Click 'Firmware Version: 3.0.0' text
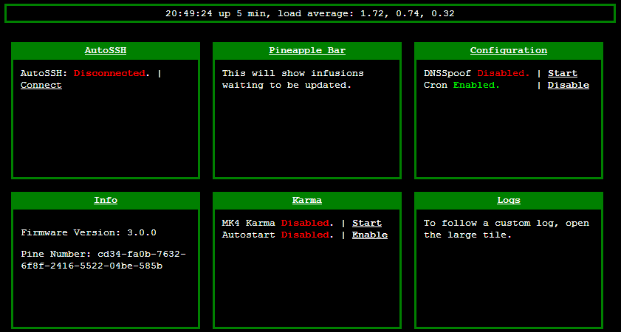Screen dimensions: 621x332 [89, 232]
